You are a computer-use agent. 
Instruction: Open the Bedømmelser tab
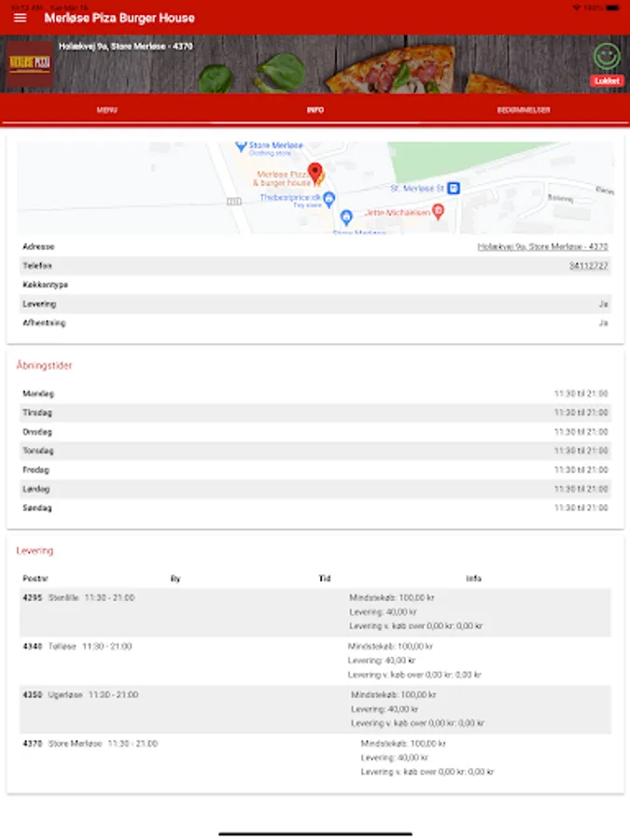click(x=524, y=110)
